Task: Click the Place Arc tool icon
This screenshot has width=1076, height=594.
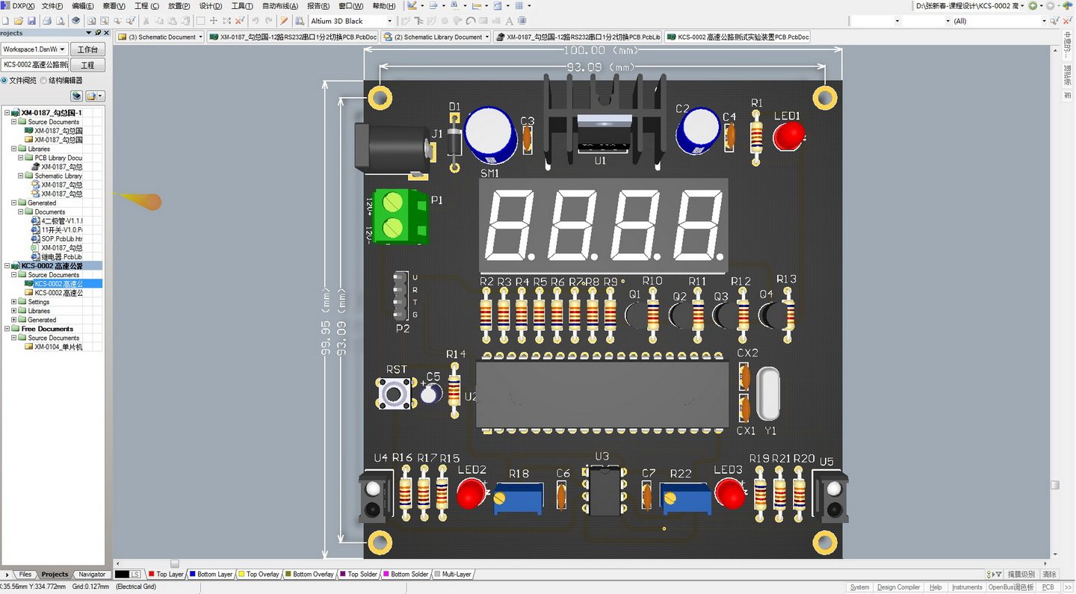Action: (x=471, y=21)
